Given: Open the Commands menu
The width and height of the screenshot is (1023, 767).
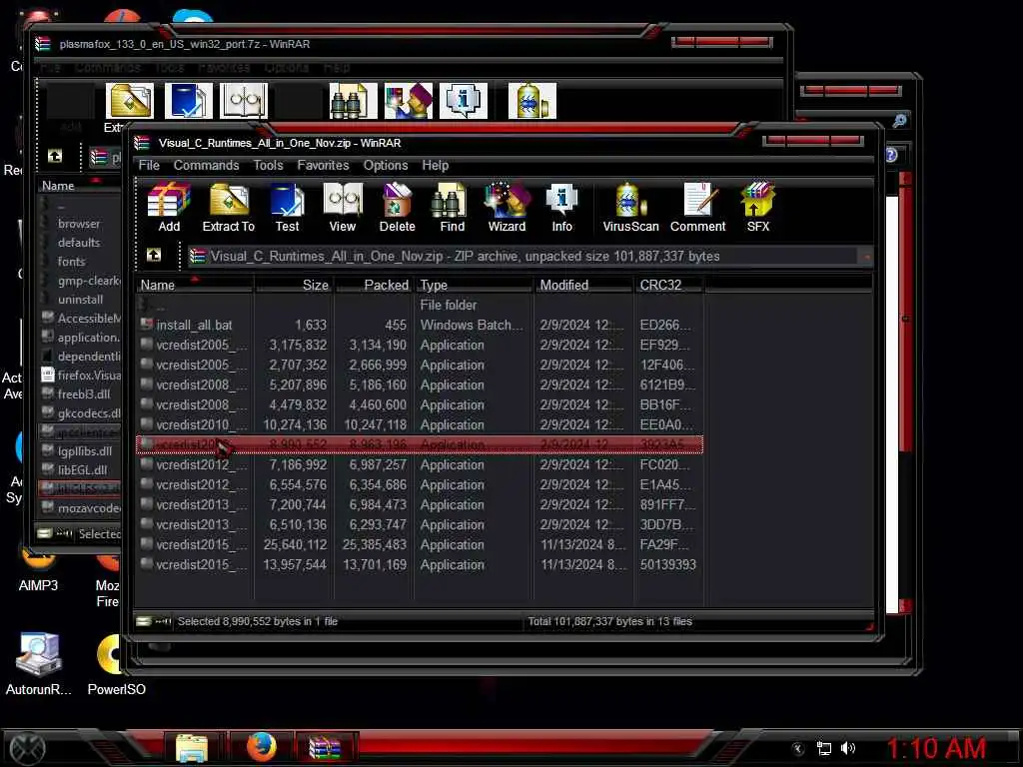Looking at the screenshot, I should tap(206, 165).
